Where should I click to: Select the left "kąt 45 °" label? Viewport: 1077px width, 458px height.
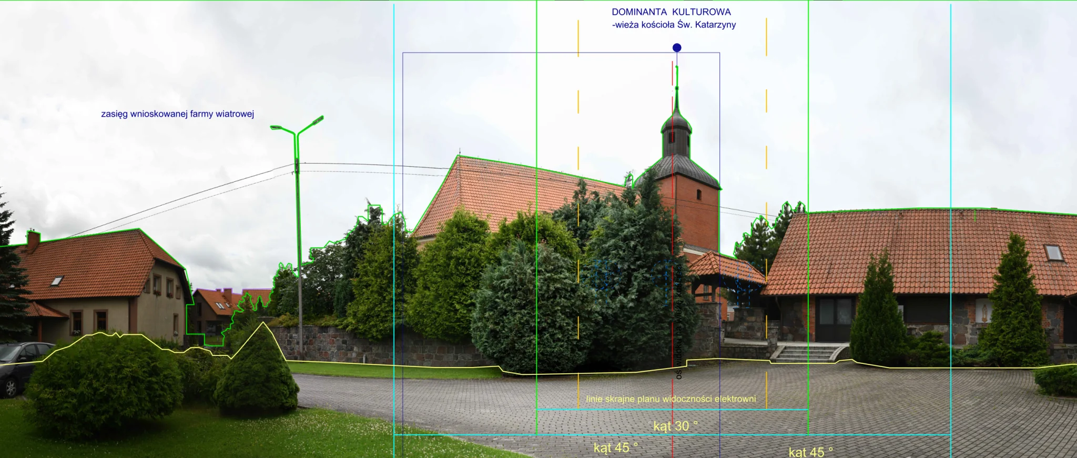point(616,447)
